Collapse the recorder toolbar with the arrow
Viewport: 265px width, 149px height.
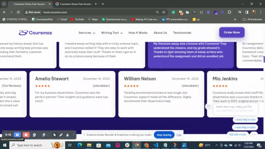point(74,135)
